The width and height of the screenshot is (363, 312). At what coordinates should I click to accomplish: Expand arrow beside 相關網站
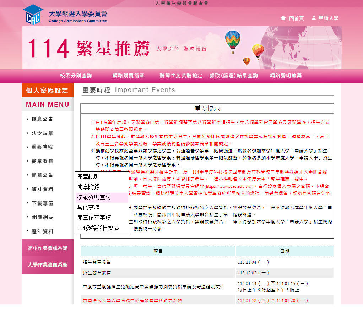[x=27, y=217]
